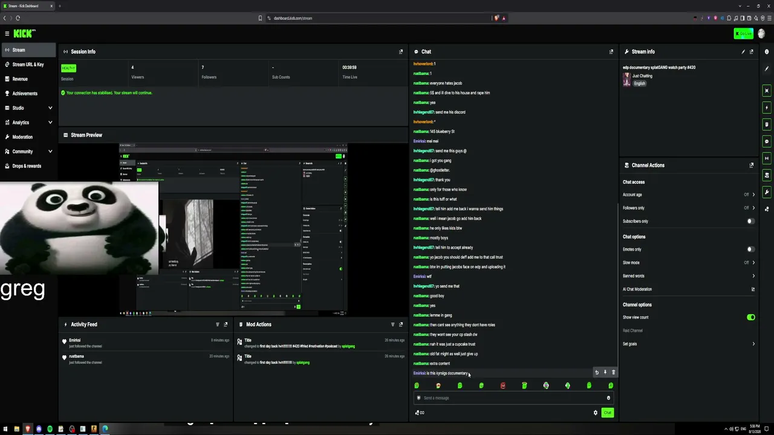Open filter options in Activity Feed
The image size is (774, 435).
pos(218,324)
